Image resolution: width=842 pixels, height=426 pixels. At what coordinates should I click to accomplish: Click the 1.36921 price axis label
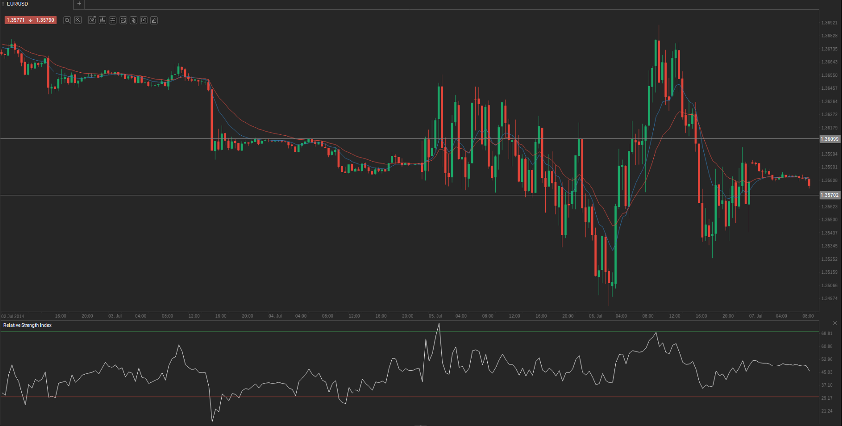pyautogui.click(x=829, y=23)
